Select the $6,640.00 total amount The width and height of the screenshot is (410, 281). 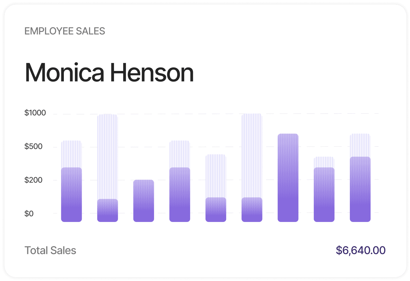pos(361,250)
